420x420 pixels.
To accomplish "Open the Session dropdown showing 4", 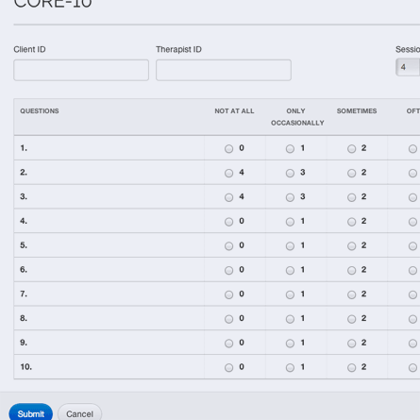I will [x=408, y=67].
